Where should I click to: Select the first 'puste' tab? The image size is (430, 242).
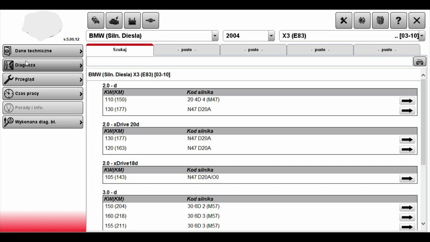coord(186,50)
